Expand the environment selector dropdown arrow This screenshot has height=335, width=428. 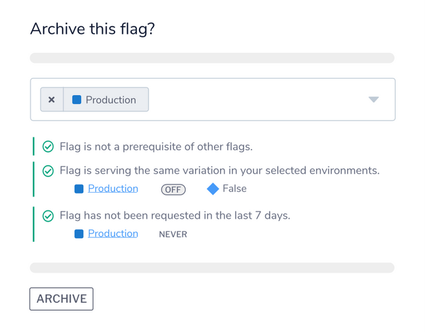tap(373, 100)
